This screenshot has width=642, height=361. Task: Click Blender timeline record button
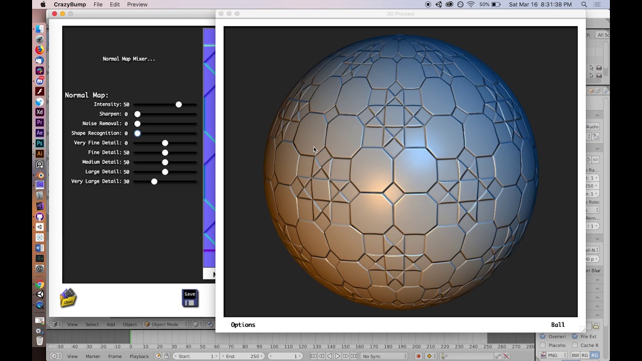coord(418,356)
